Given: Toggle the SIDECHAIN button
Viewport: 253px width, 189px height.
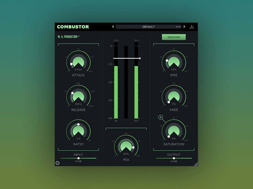Looking at the screenshot, I should pos(174,37).
